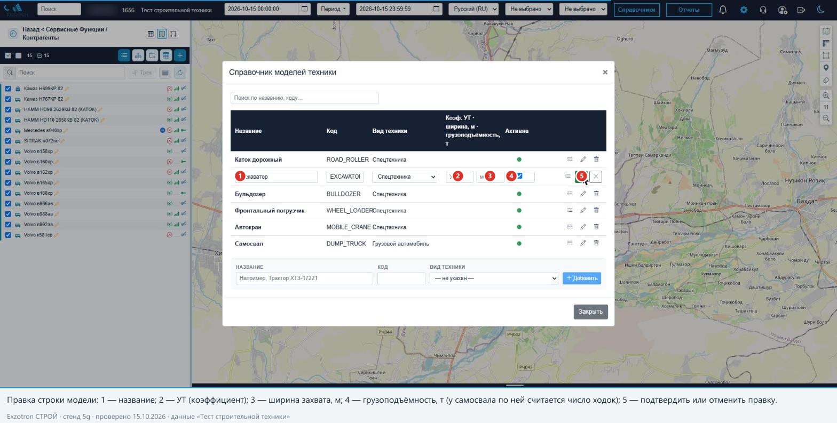Viewport: 837px width, 423px height.
Task: Refresh the vehicle list
Action: point(180,73)
